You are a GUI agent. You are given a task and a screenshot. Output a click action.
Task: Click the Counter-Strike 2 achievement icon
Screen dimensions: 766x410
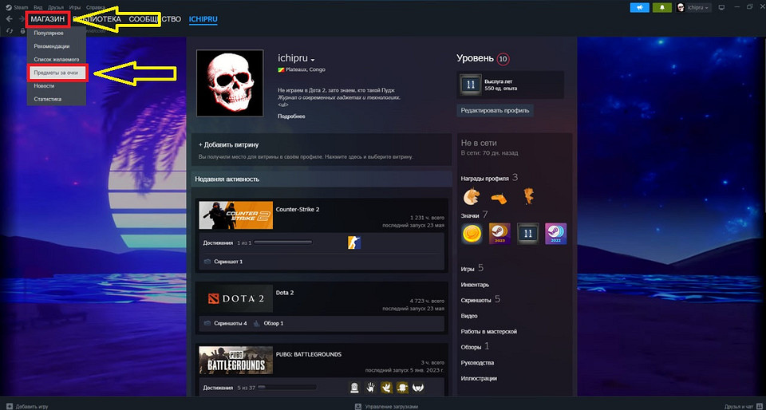click(354, 242)
